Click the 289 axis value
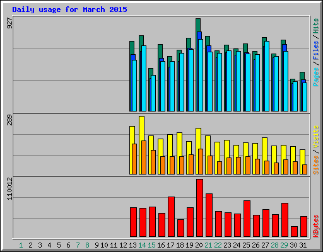Screen dimensions: 323x252 point(9,120)
